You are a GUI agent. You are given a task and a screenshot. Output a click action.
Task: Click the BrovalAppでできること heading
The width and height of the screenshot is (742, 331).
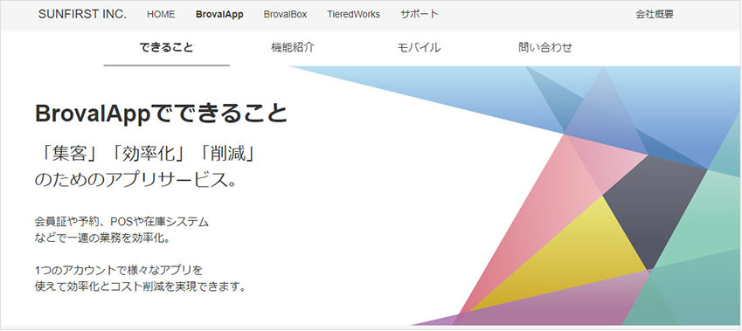click(x=162, y=114)
